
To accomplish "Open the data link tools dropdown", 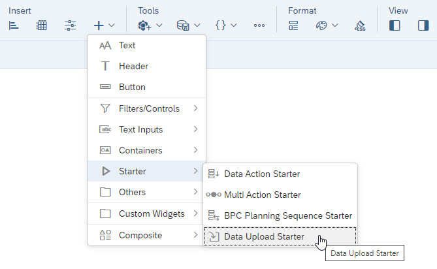I will 189,25.
